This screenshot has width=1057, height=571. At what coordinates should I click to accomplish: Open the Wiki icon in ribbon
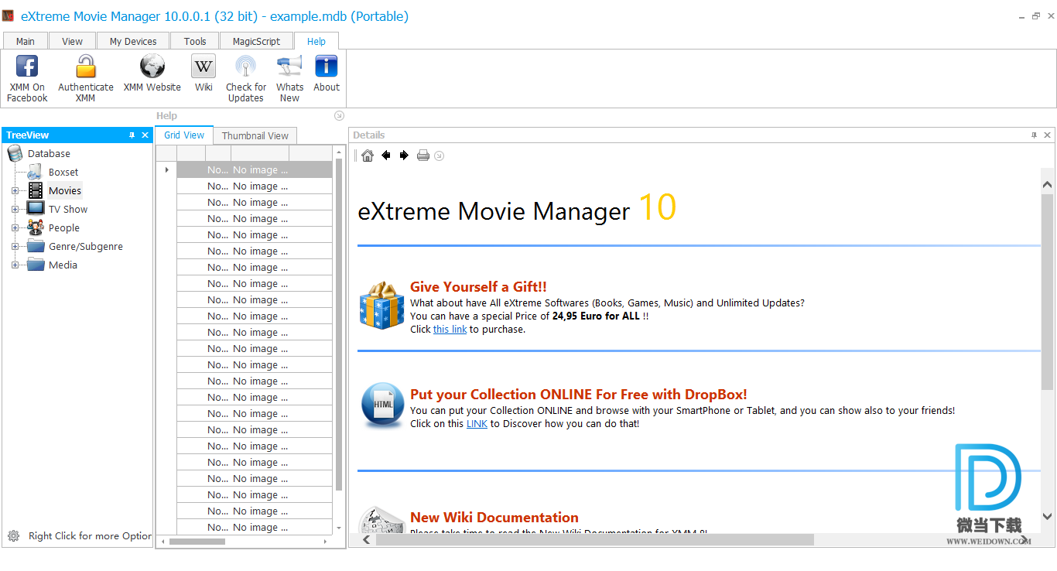pos(204,66)
